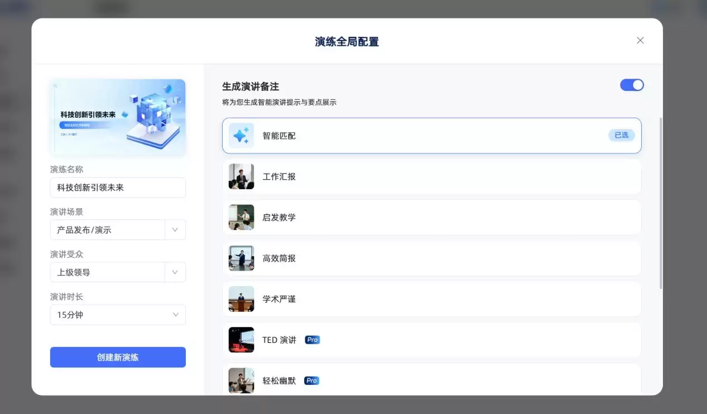707x414 pixels.
Task: Close the 演练全局配置 dialog
Action: tap(640, 40)
